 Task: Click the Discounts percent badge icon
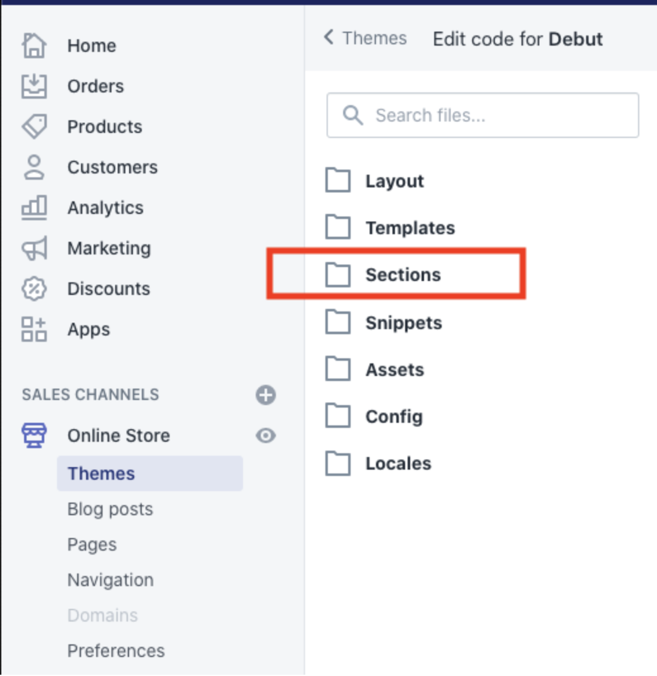pos(34,289)
